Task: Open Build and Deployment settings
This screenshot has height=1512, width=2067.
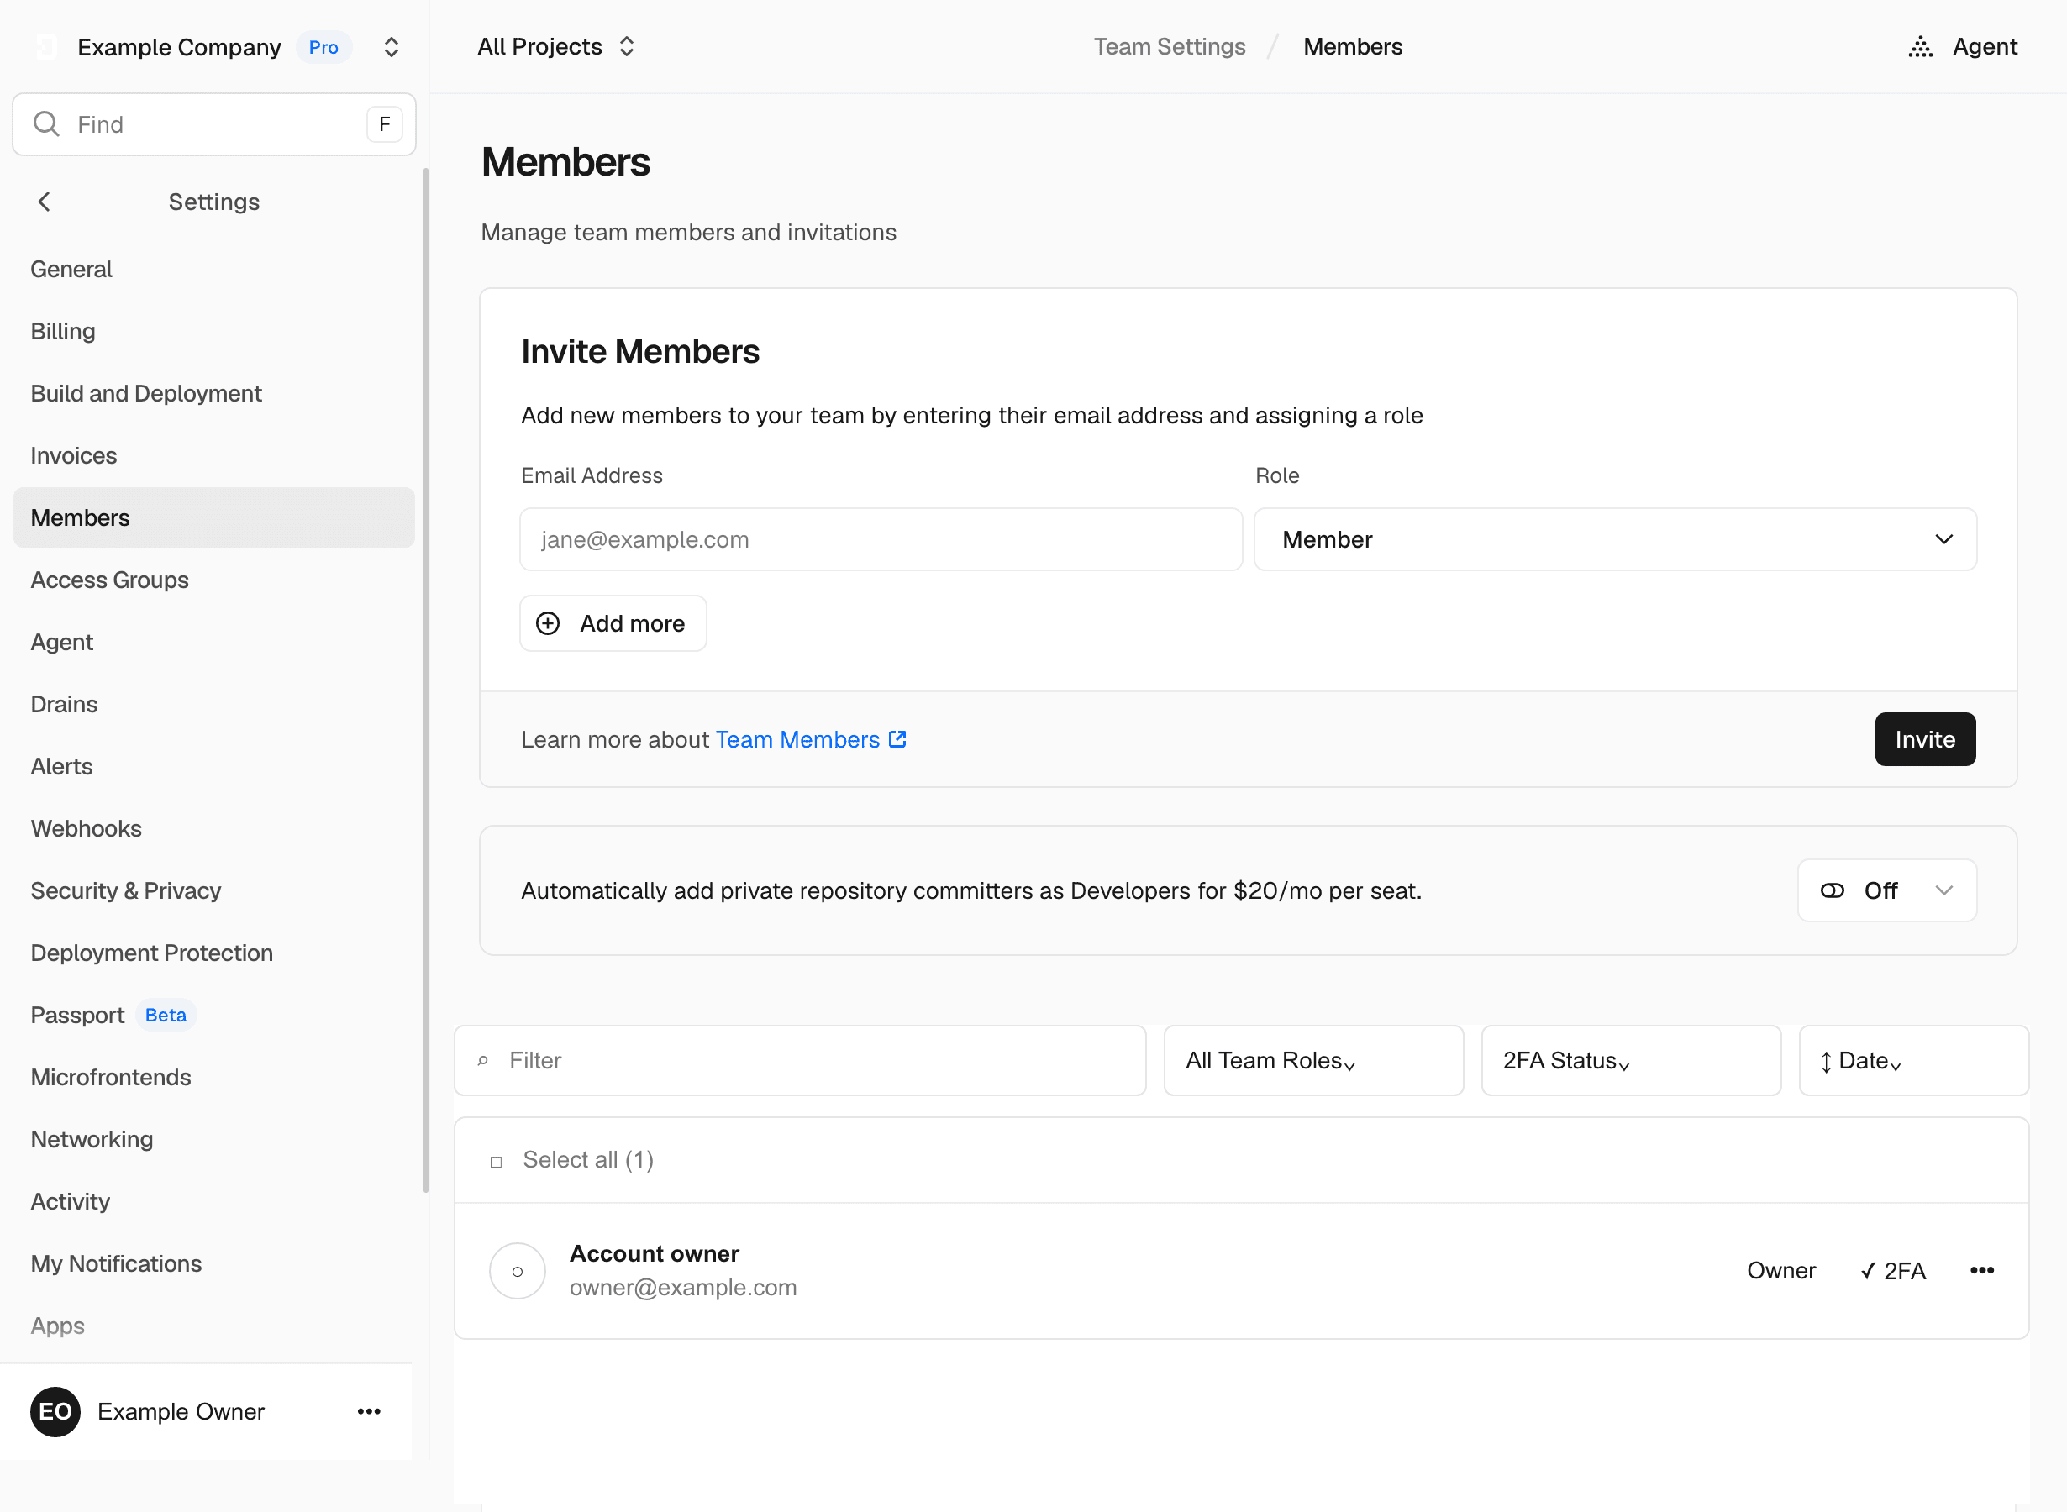Action: (x=214, y=394)
